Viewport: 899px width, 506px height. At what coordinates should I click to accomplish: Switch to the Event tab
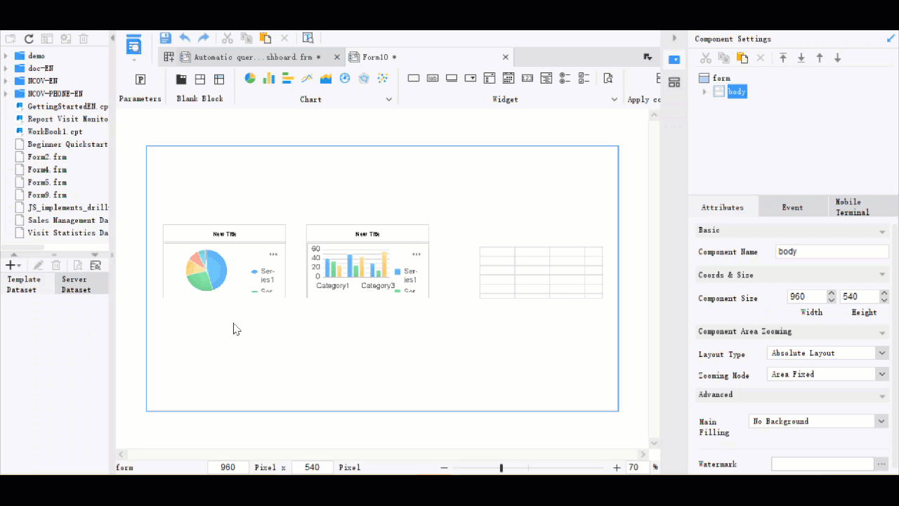792,207
